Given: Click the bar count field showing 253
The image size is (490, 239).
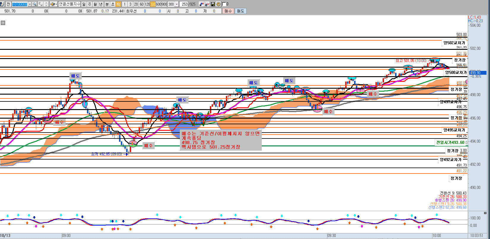Looking at the screenshot, I should coord(185,4).
